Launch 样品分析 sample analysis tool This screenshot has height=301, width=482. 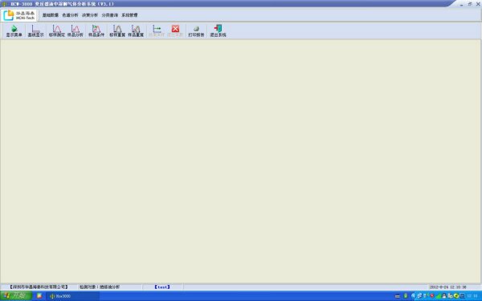76,31
